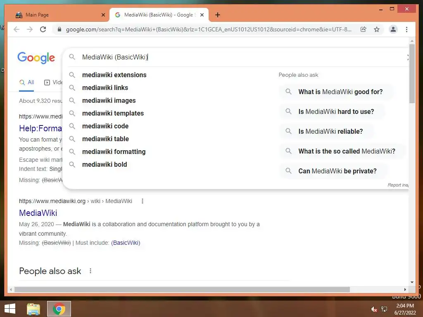This screenshot has height=317, width=423.
Task: Choose suggestion mediawiki bold
Action: coord(105,164)
